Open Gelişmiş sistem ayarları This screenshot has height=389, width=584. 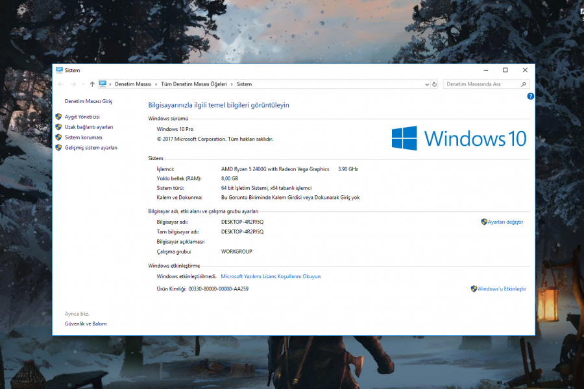click(x=91, y=147)
